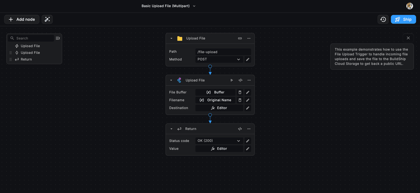The image size is (420, 193).
Task: Select the AI workflow generator wand icon
Action: tap(47, 19)
